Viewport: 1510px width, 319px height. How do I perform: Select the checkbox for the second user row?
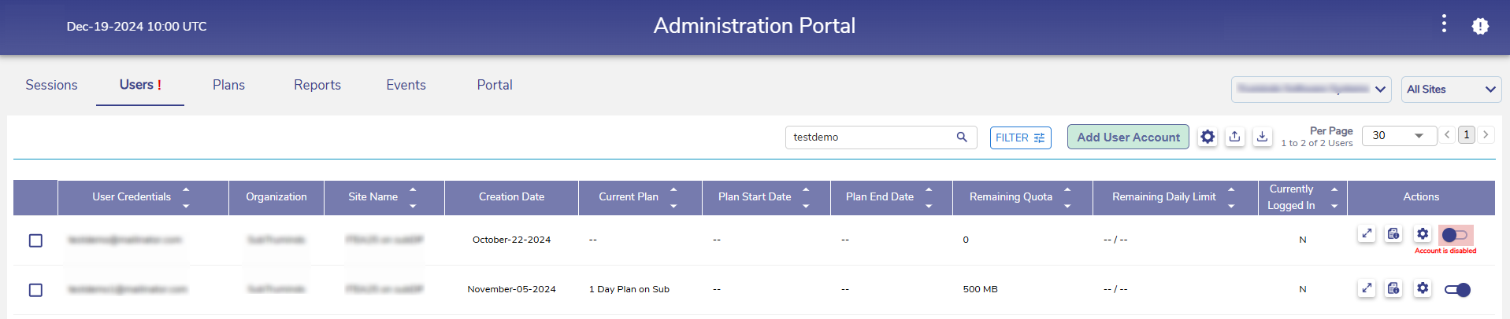pos(35,290)
